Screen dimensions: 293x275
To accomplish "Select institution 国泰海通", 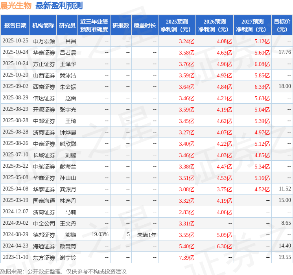I will click(x=44, y=200).
